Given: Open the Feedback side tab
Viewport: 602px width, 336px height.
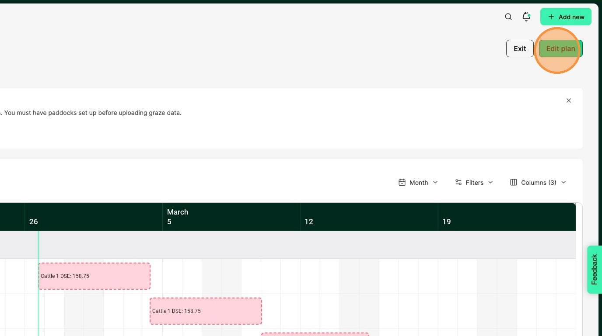Looking at the screenshot, I should (595, 269).
